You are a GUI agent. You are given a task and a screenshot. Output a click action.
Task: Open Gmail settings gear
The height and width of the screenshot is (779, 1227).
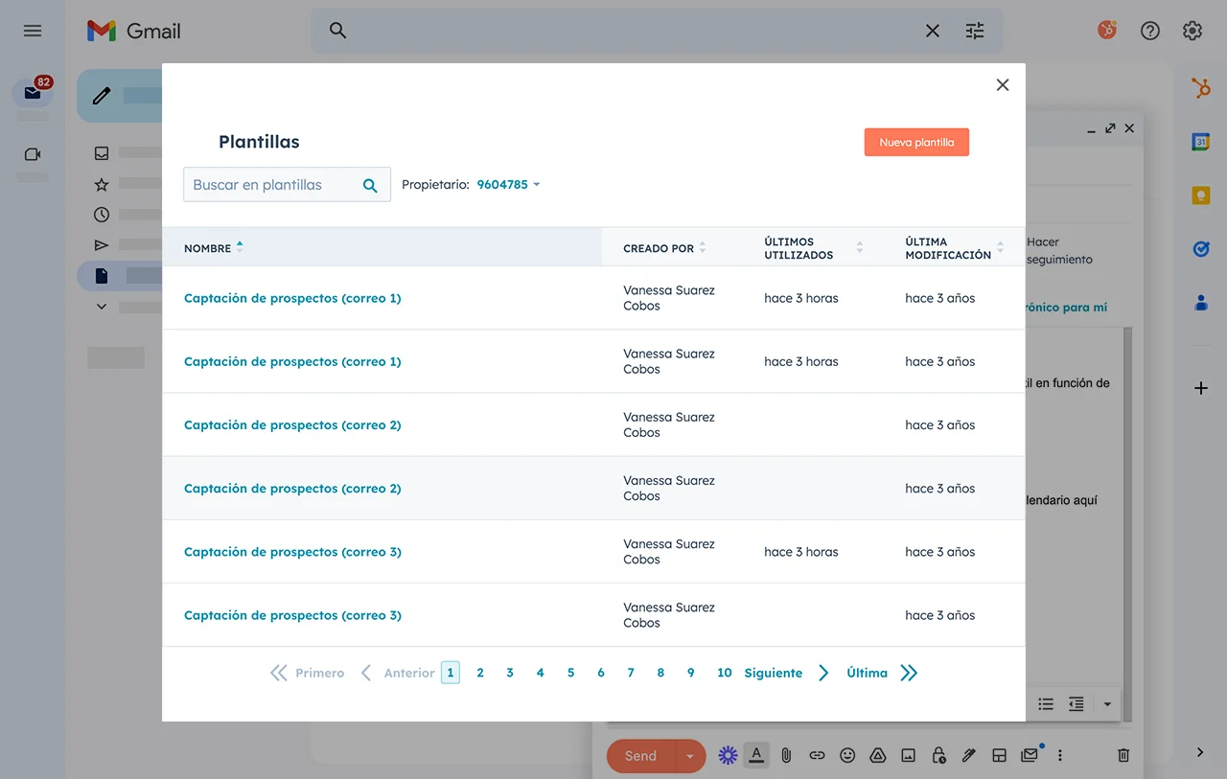click(x=1192, y=31)
